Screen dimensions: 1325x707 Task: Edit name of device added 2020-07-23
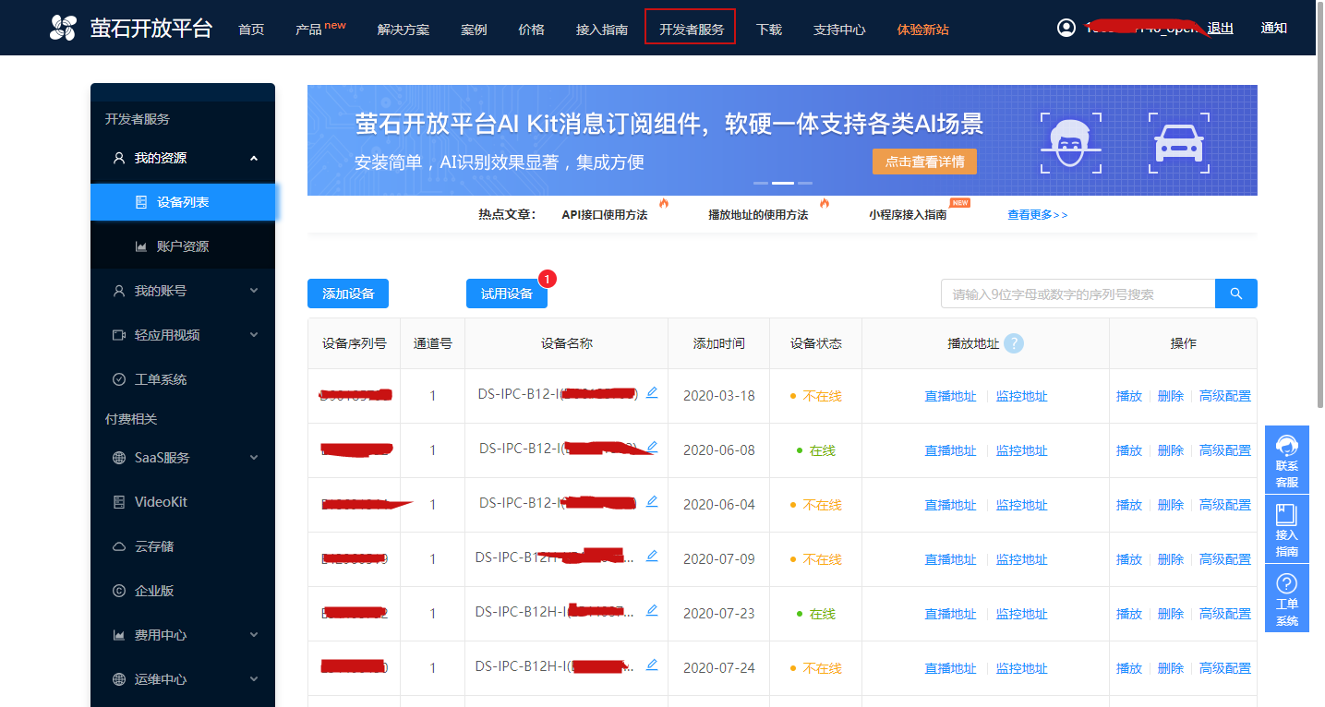click(652, 610)
